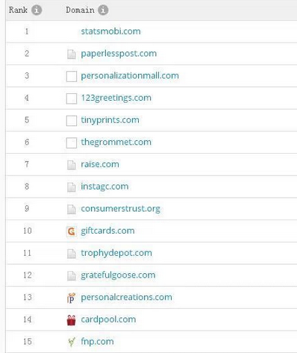Viewport: 297px width, 353px height.
Task: Click the blank favicon box for personalizationmall.com
Action: coord(72,76)
